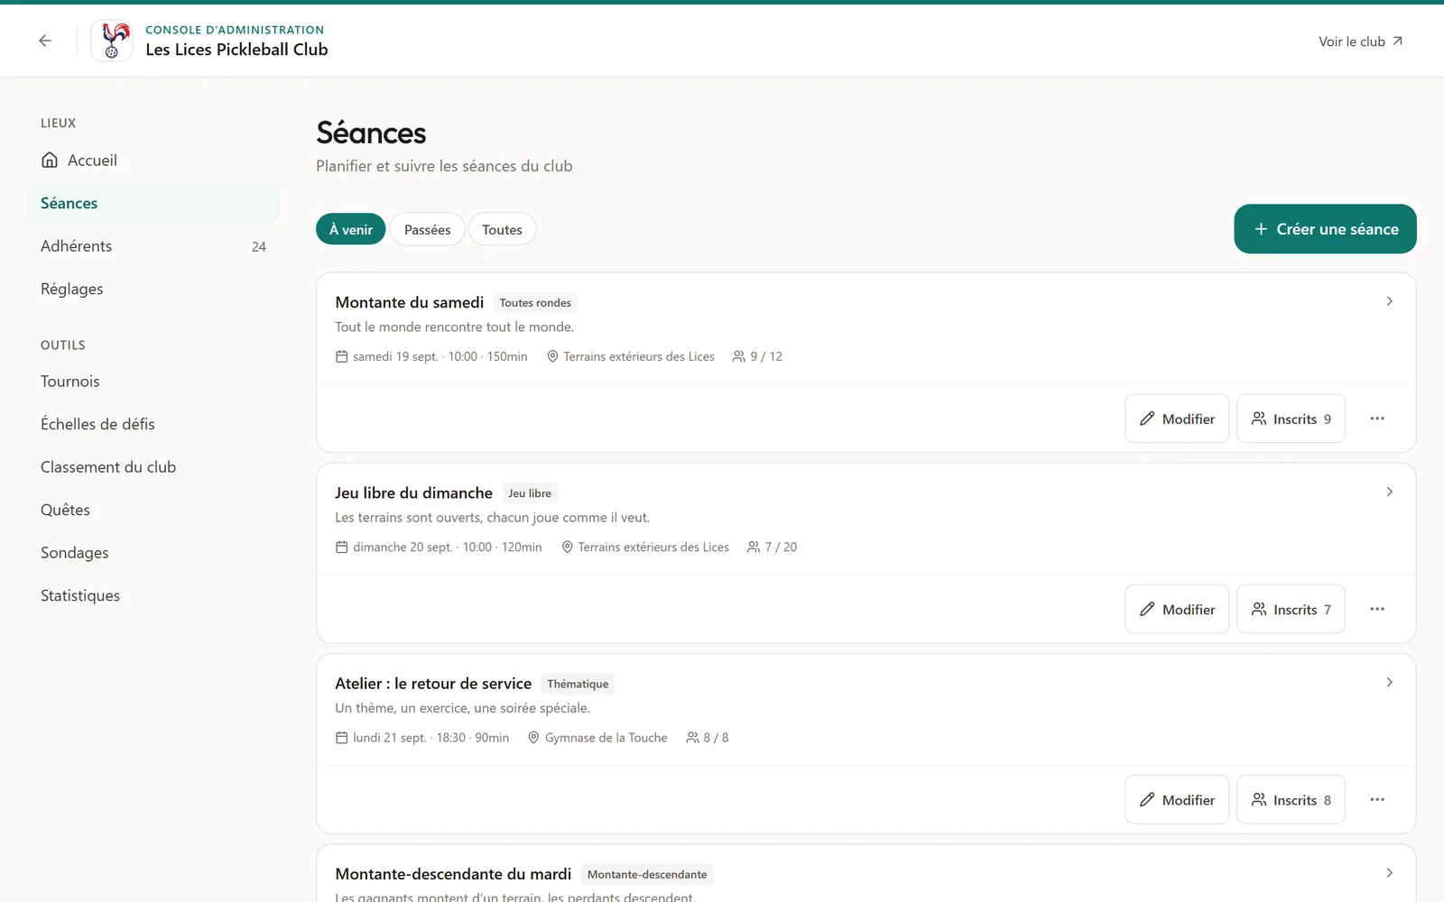The width and height of the screenshot is (1444, 902).
Task: Click the Jeu libre tag
Action: click(x=530, y=493)
